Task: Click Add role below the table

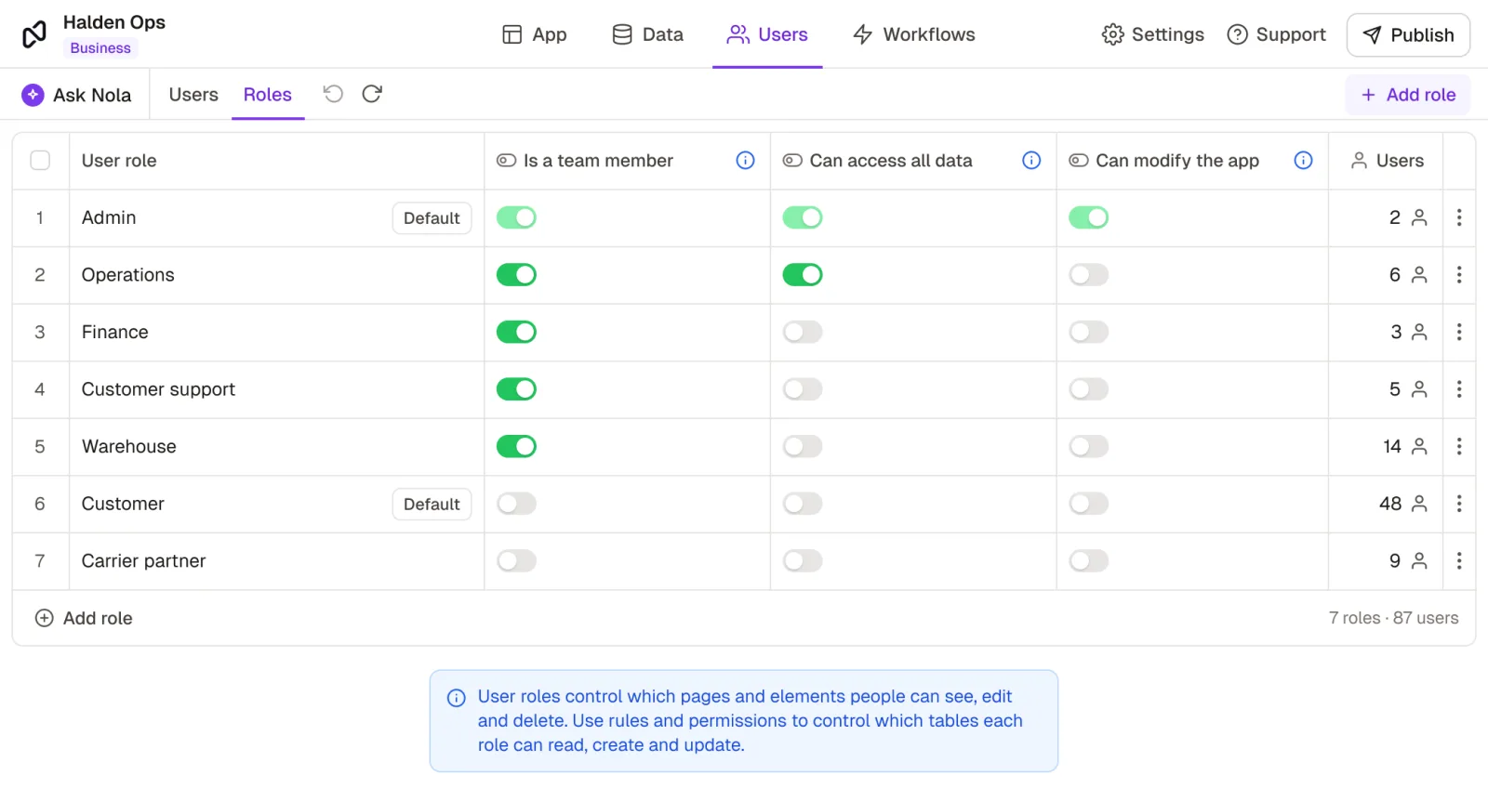Action: tap(84, 618)
